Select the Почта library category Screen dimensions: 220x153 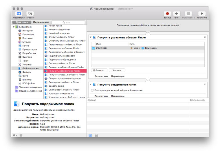click(25, 46)
